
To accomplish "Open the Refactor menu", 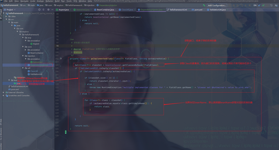I will [49, 1].
